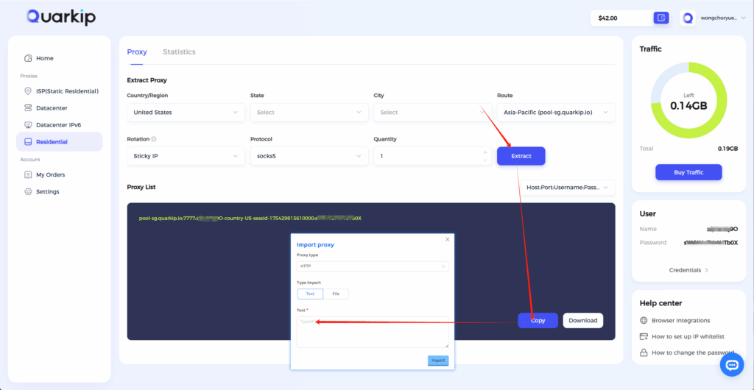This screenshot has height=390, width=754.
Task: Open the Protocol socks5 dropdown
Action: point(309,156)
